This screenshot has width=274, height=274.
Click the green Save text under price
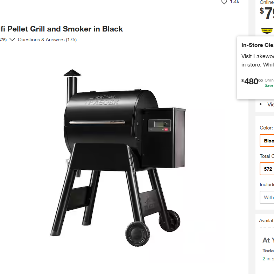point(269,85)
